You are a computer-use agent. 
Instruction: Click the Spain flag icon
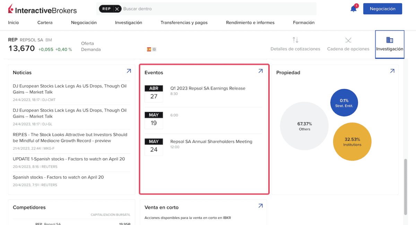149,49
